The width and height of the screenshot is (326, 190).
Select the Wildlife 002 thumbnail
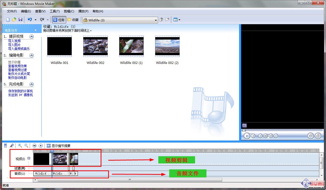coord(95,46)
